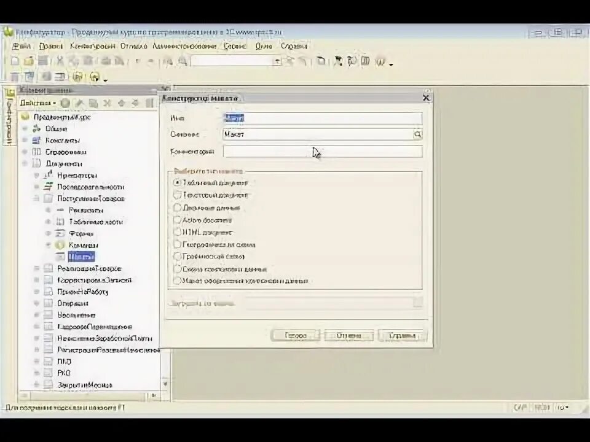Viewport: 590px width, 442px height.
Task: Click the New document toolbar icon
Action: click(15, 61)
